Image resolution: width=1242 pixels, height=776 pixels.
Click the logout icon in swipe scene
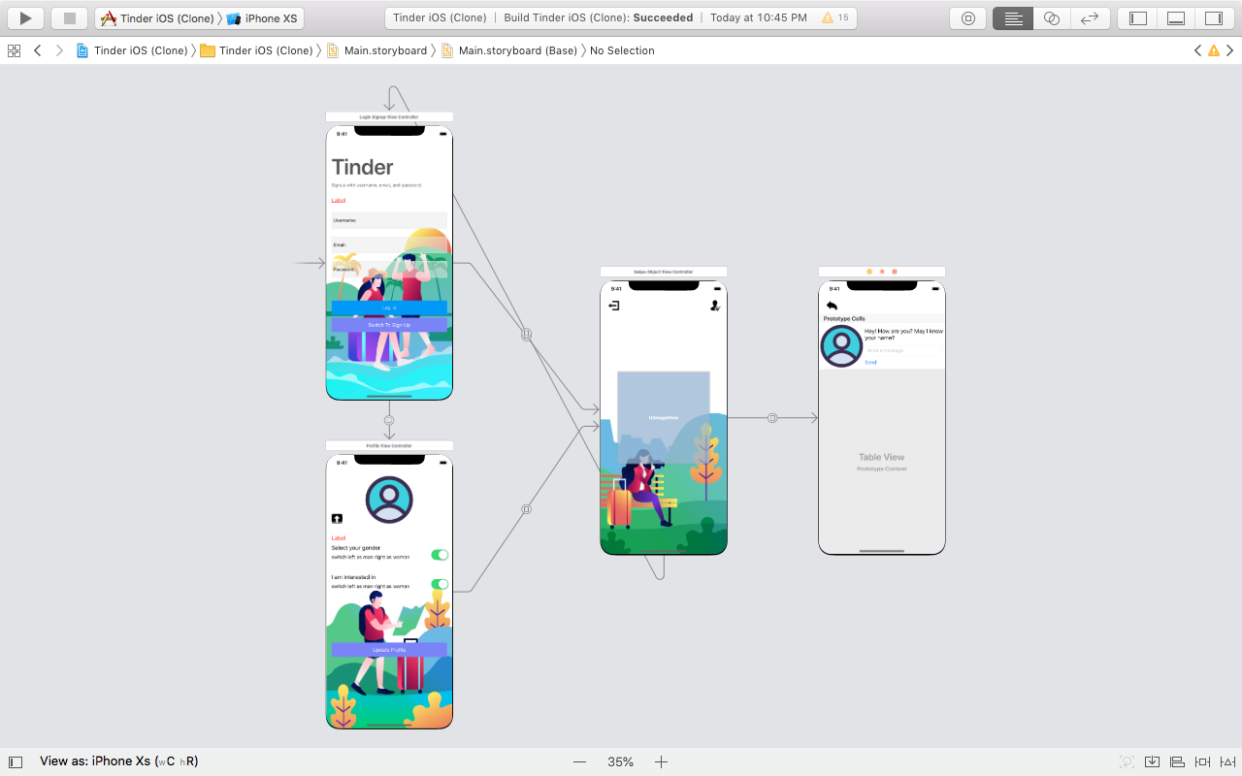614,306
